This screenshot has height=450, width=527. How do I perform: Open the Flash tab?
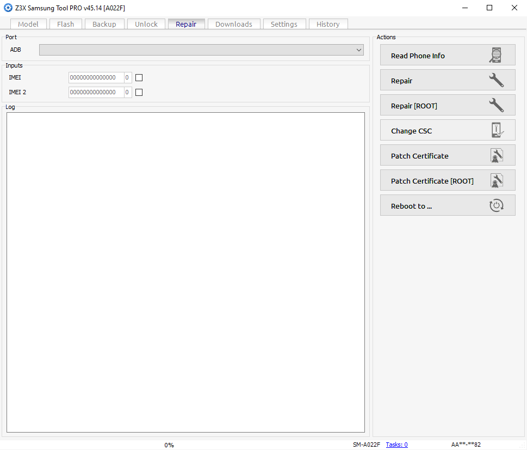coord(66,24)
